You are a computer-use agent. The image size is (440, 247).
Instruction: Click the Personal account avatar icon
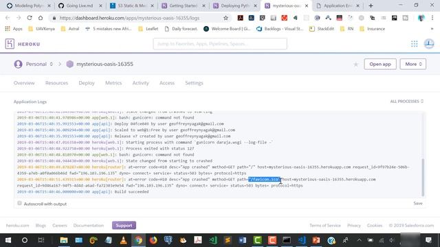19,64
